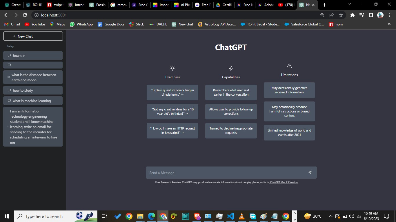Image resolution: width=396 pixels, height=222 pixels.
Task: Open the ChatGPT Mar 23 Version link
Action: (x=284, y=182)
